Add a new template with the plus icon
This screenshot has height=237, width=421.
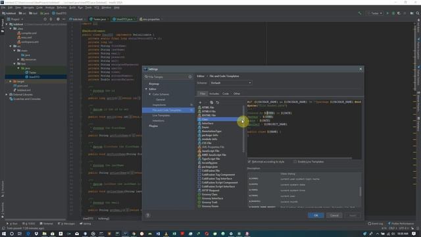coord(200,103)
